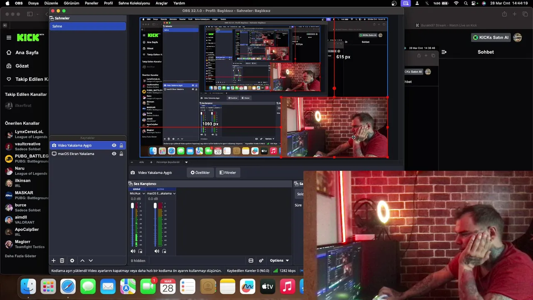The height and width of the screenshot is (300, 533).
Task: Open the Paneller menu
Action: (92, 3)
